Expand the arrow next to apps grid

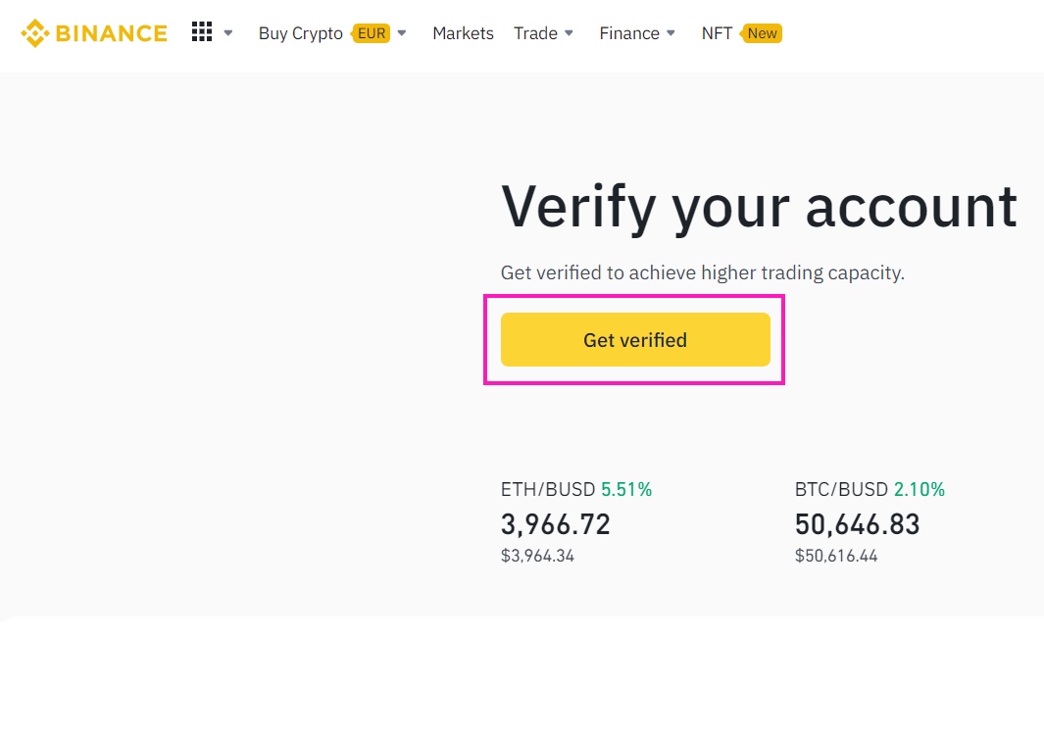pos(228,33)
